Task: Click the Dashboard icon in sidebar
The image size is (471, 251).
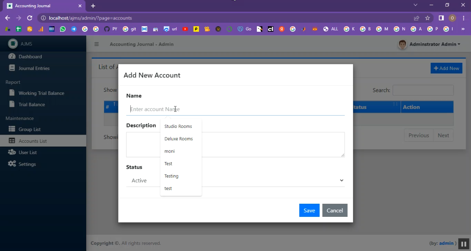Action: [12, 56]
